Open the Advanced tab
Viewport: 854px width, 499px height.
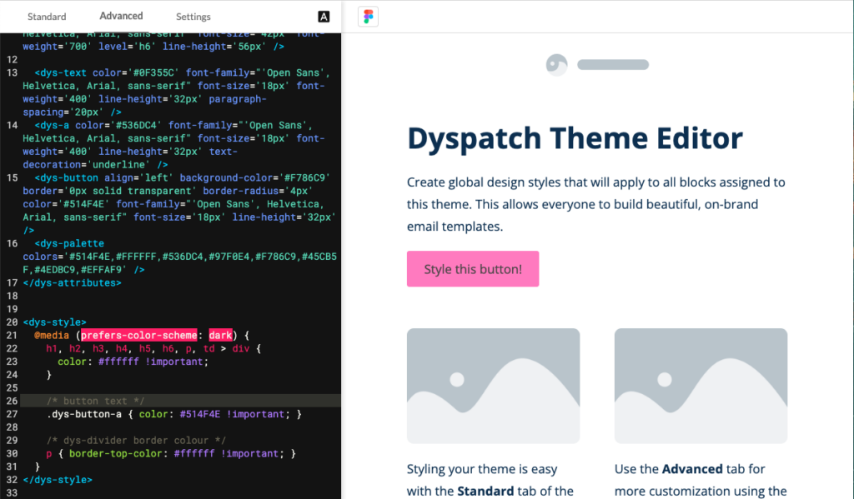point(121,17)
